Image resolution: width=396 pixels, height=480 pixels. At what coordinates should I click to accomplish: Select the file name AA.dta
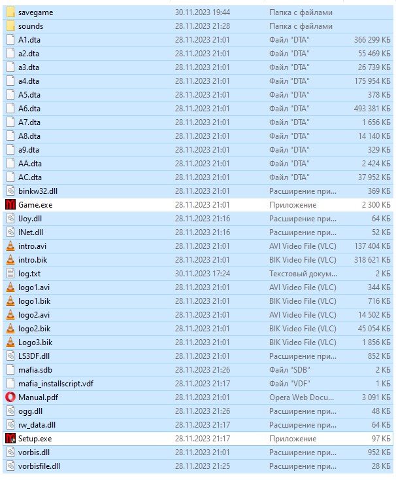30,164
